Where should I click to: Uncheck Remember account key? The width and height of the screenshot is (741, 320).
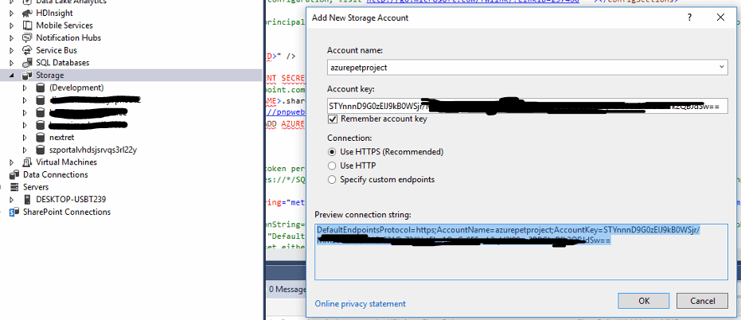[332, 119]
